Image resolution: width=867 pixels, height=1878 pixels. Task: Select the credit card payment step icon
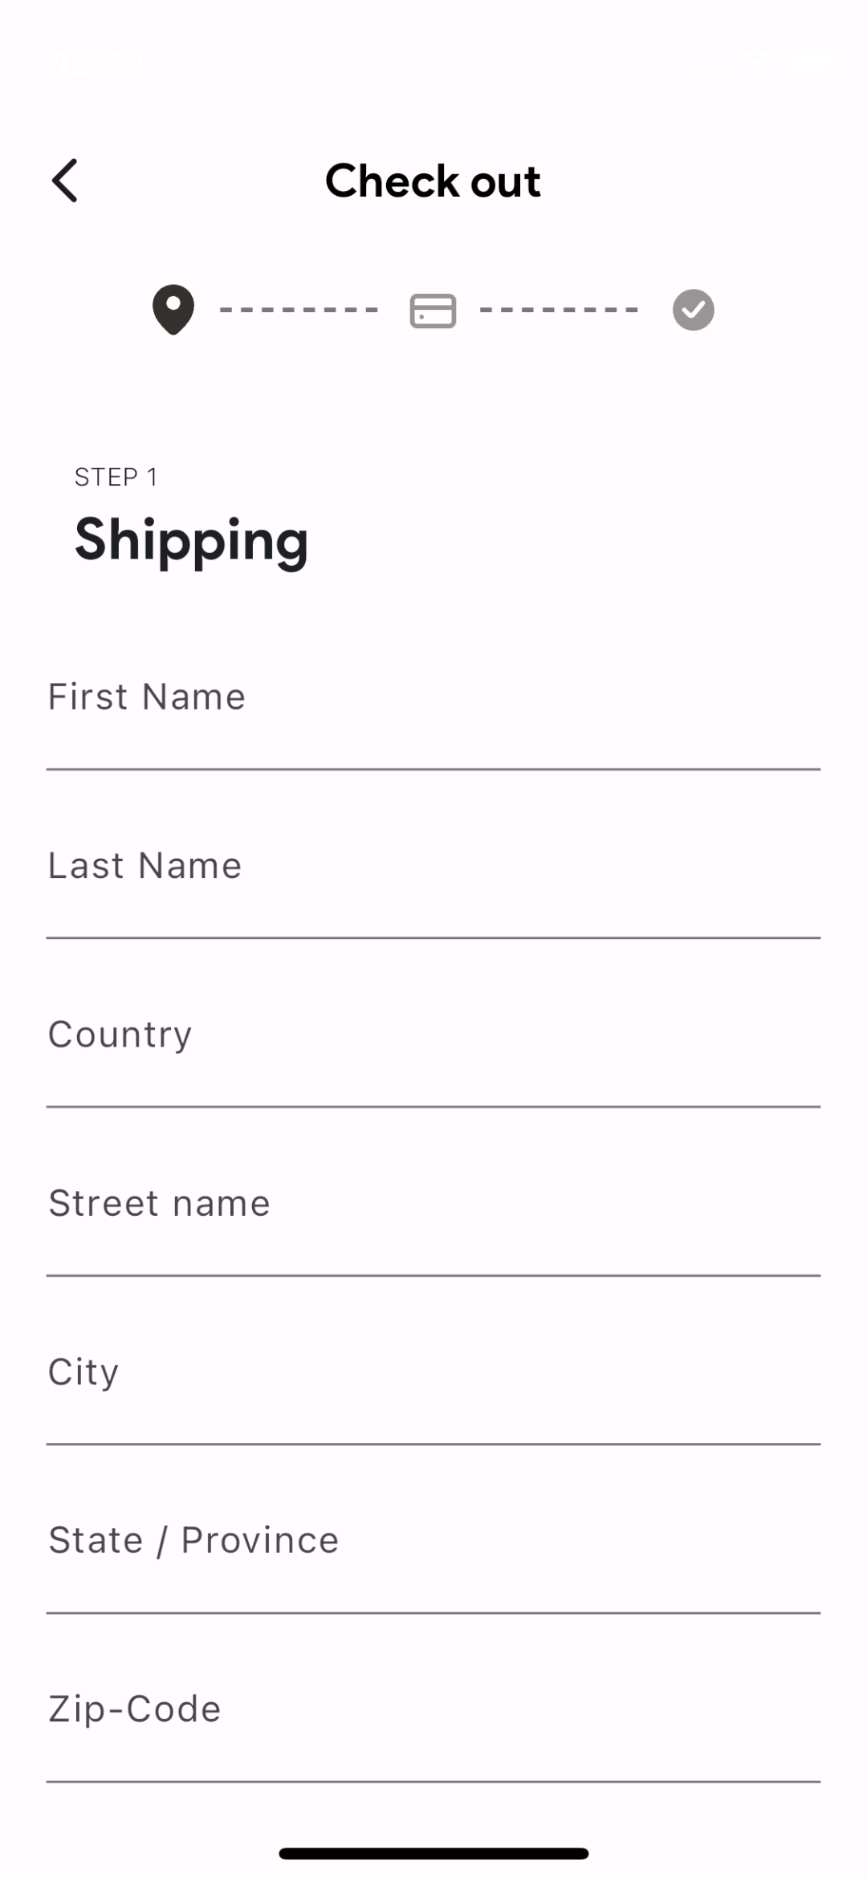433,311
